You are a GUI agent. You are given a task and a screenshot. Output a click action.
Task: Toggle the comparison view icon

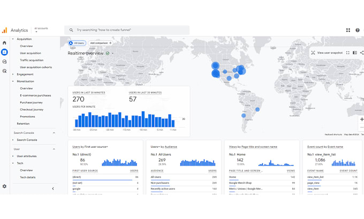click(x=355, y=53)
